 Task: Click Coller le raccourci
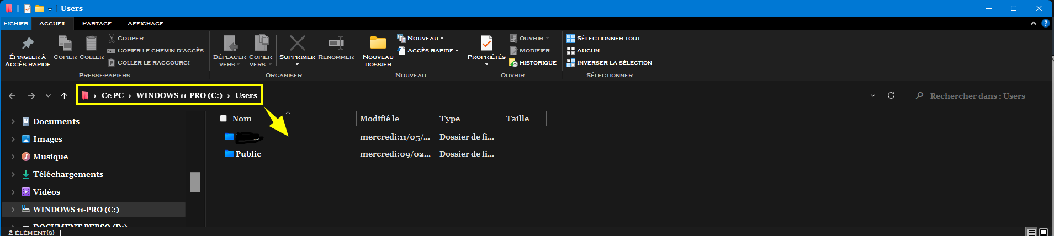[x=149, y=63]
